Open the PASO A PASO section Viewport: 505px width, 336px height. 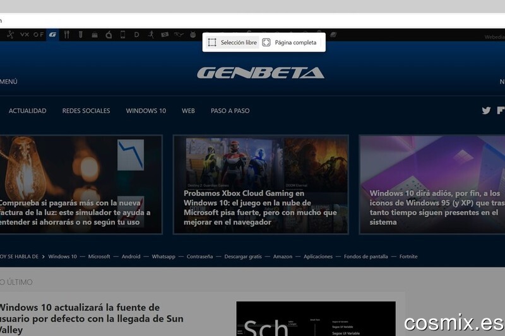pos(230,110)
